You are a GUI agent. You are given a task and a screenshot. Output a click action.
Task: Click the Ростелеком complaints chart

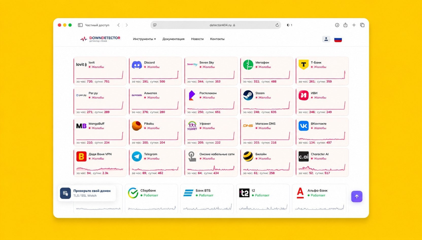coord(211,105)
